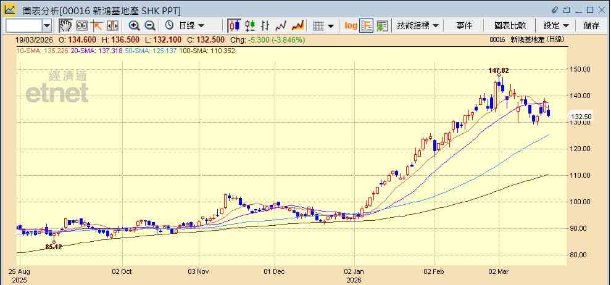Viewport: 611px width, 285px height.
Task: Click the 20-SMA legend label
Action: coord(97,51)
